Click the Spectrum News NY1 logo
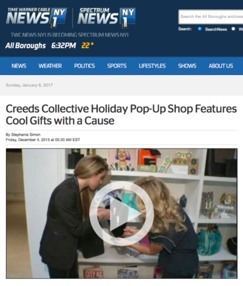This screenshot has width=243, height=286. pos(106,18)
